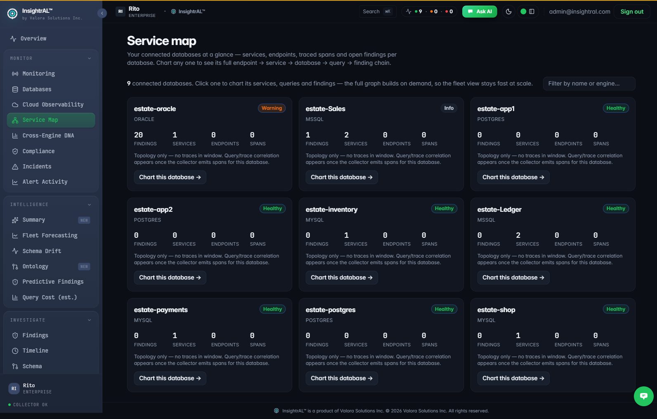Open the chat bubble widget
This screenshot has height=419, width=657.
pos(643,396)
